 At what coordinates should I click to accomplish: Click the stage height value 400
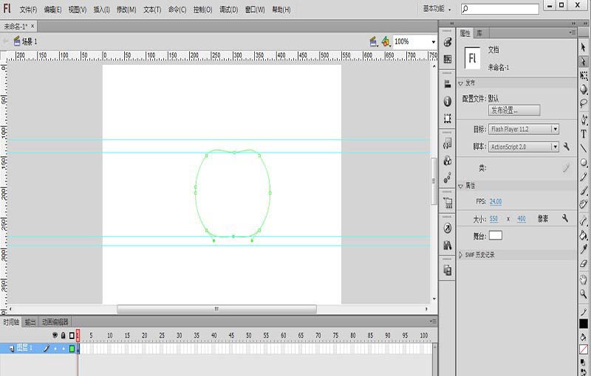(x=522, y=218)
